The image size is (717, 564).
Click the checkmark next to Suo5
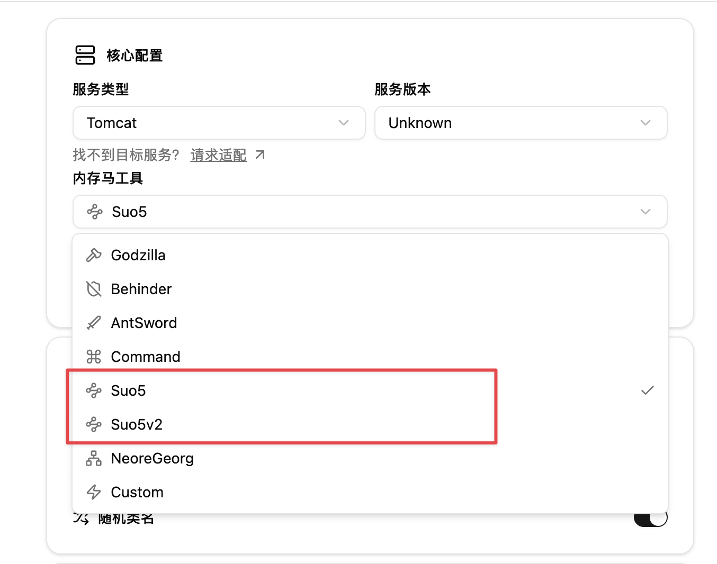click(x=647, y=390)
